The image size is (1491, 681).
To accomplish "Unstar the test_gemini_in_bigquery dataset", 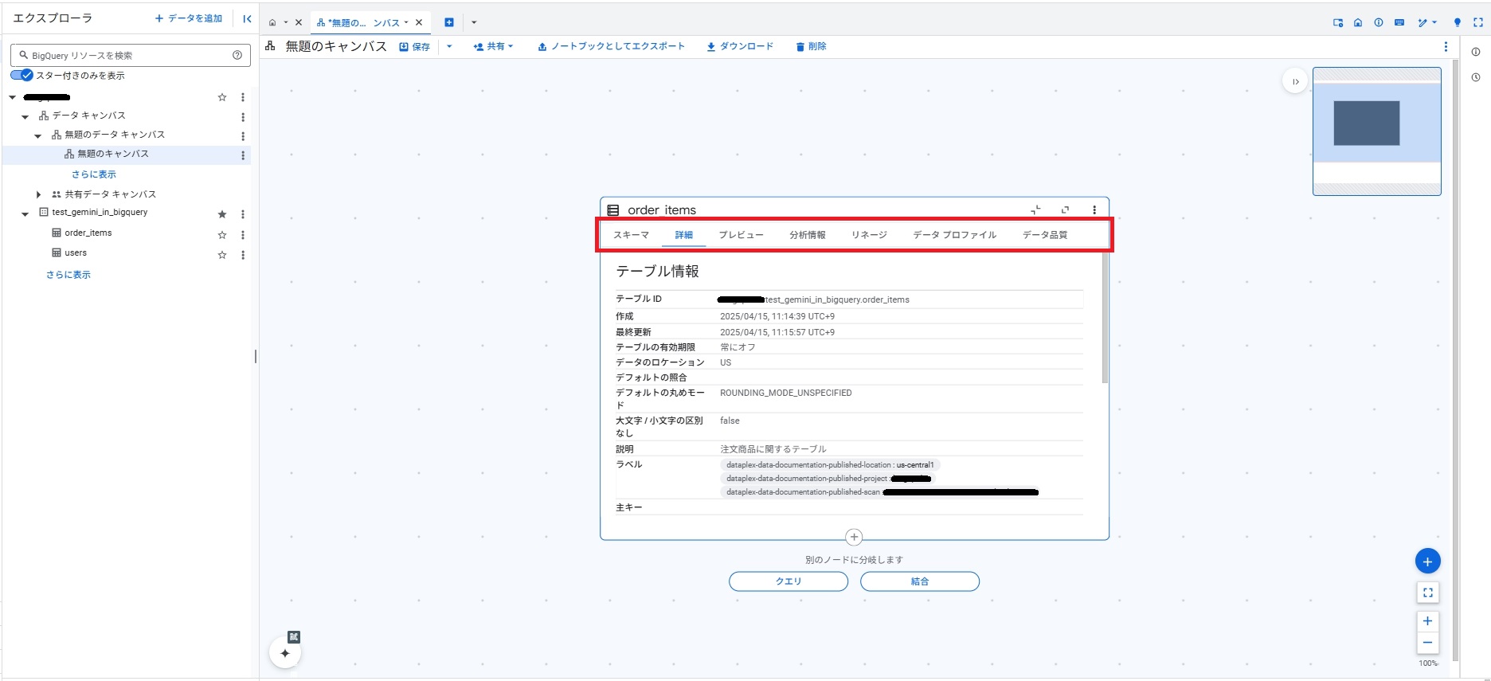I will pos(222,213).
